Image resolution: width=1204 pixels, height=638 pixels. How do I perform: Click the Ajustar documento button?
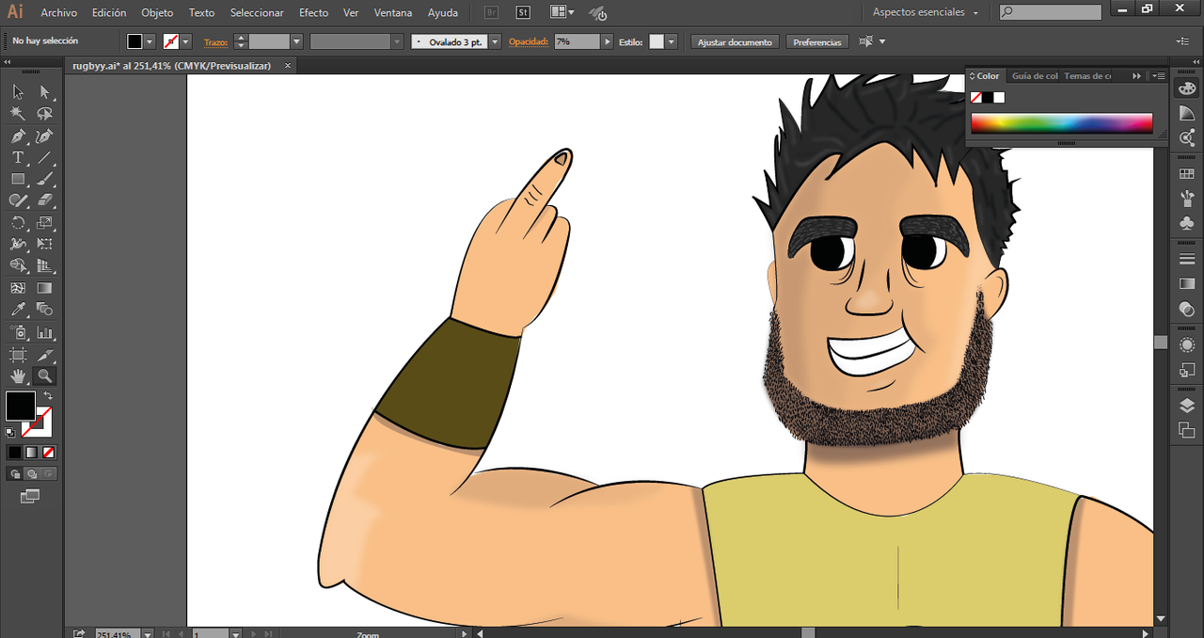(735, 42)
